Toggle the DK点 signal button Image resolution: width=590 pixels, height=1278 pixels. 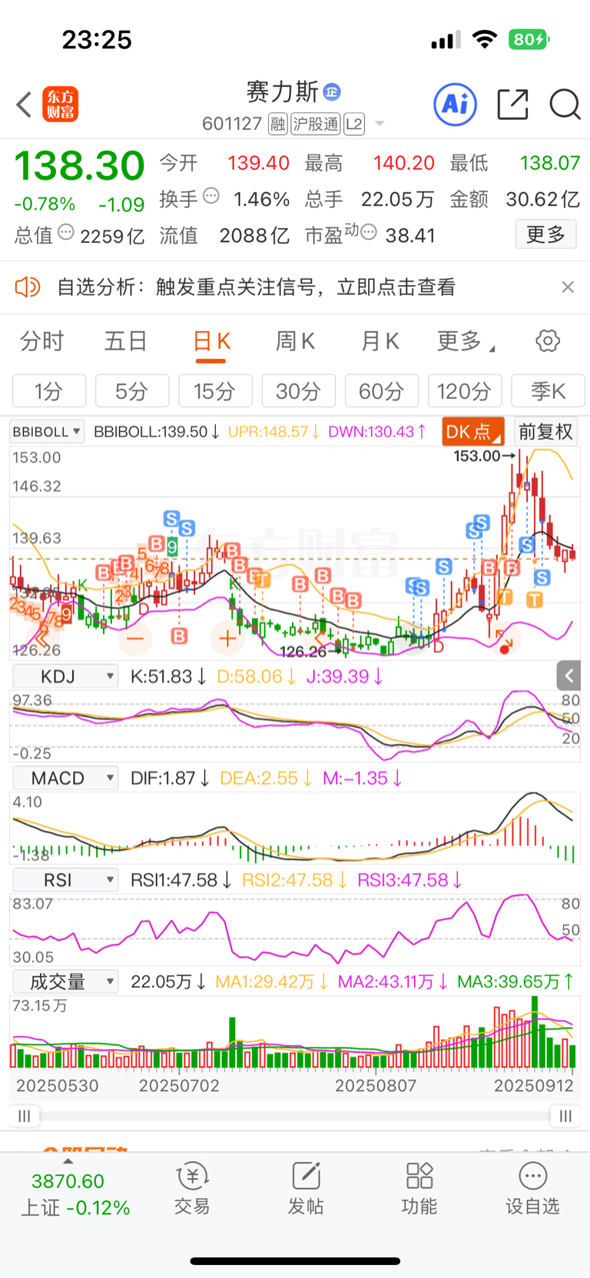472,432
